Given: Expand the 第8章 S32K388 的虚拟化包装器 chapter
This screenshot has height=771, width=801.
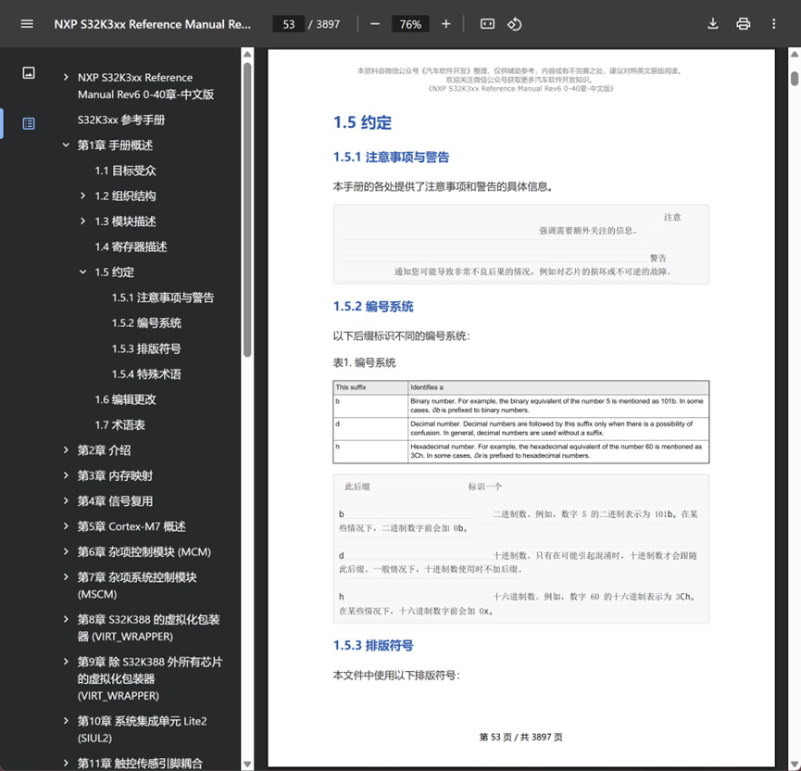Looking at the screenshot, I should (66, 619).
